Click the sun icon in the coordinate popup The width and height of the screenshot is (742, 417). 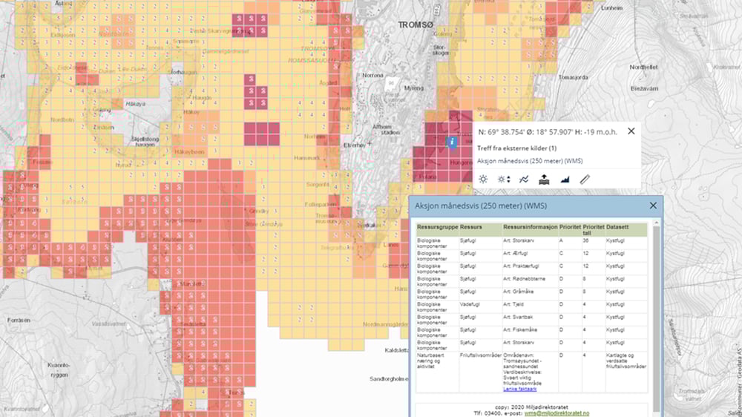pyautogui.click(x=483, y=179)
